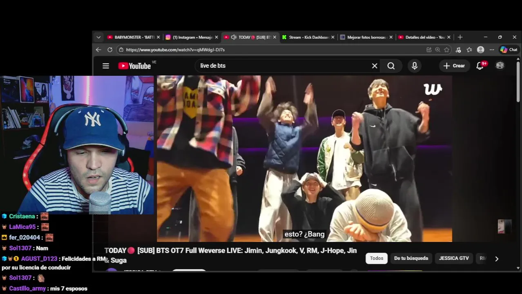522x294 pixels.
Task: Open the Copilot Chat button
Action: point(509,49)
